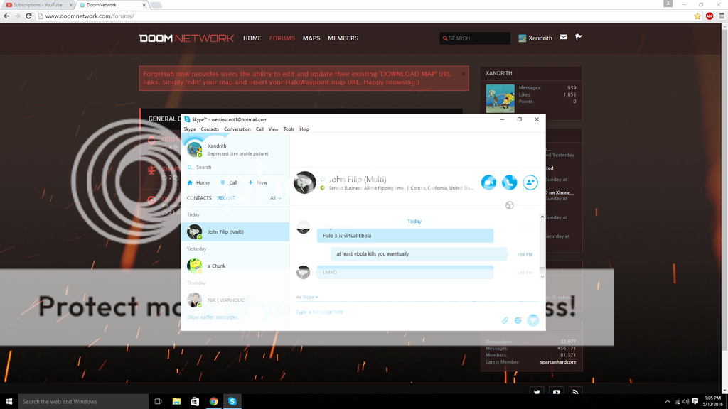The width and height of the screenshot is (728, 409).
Task: Dismiss the ForgeHub notice with the X
Action: (x=464, y=74)
